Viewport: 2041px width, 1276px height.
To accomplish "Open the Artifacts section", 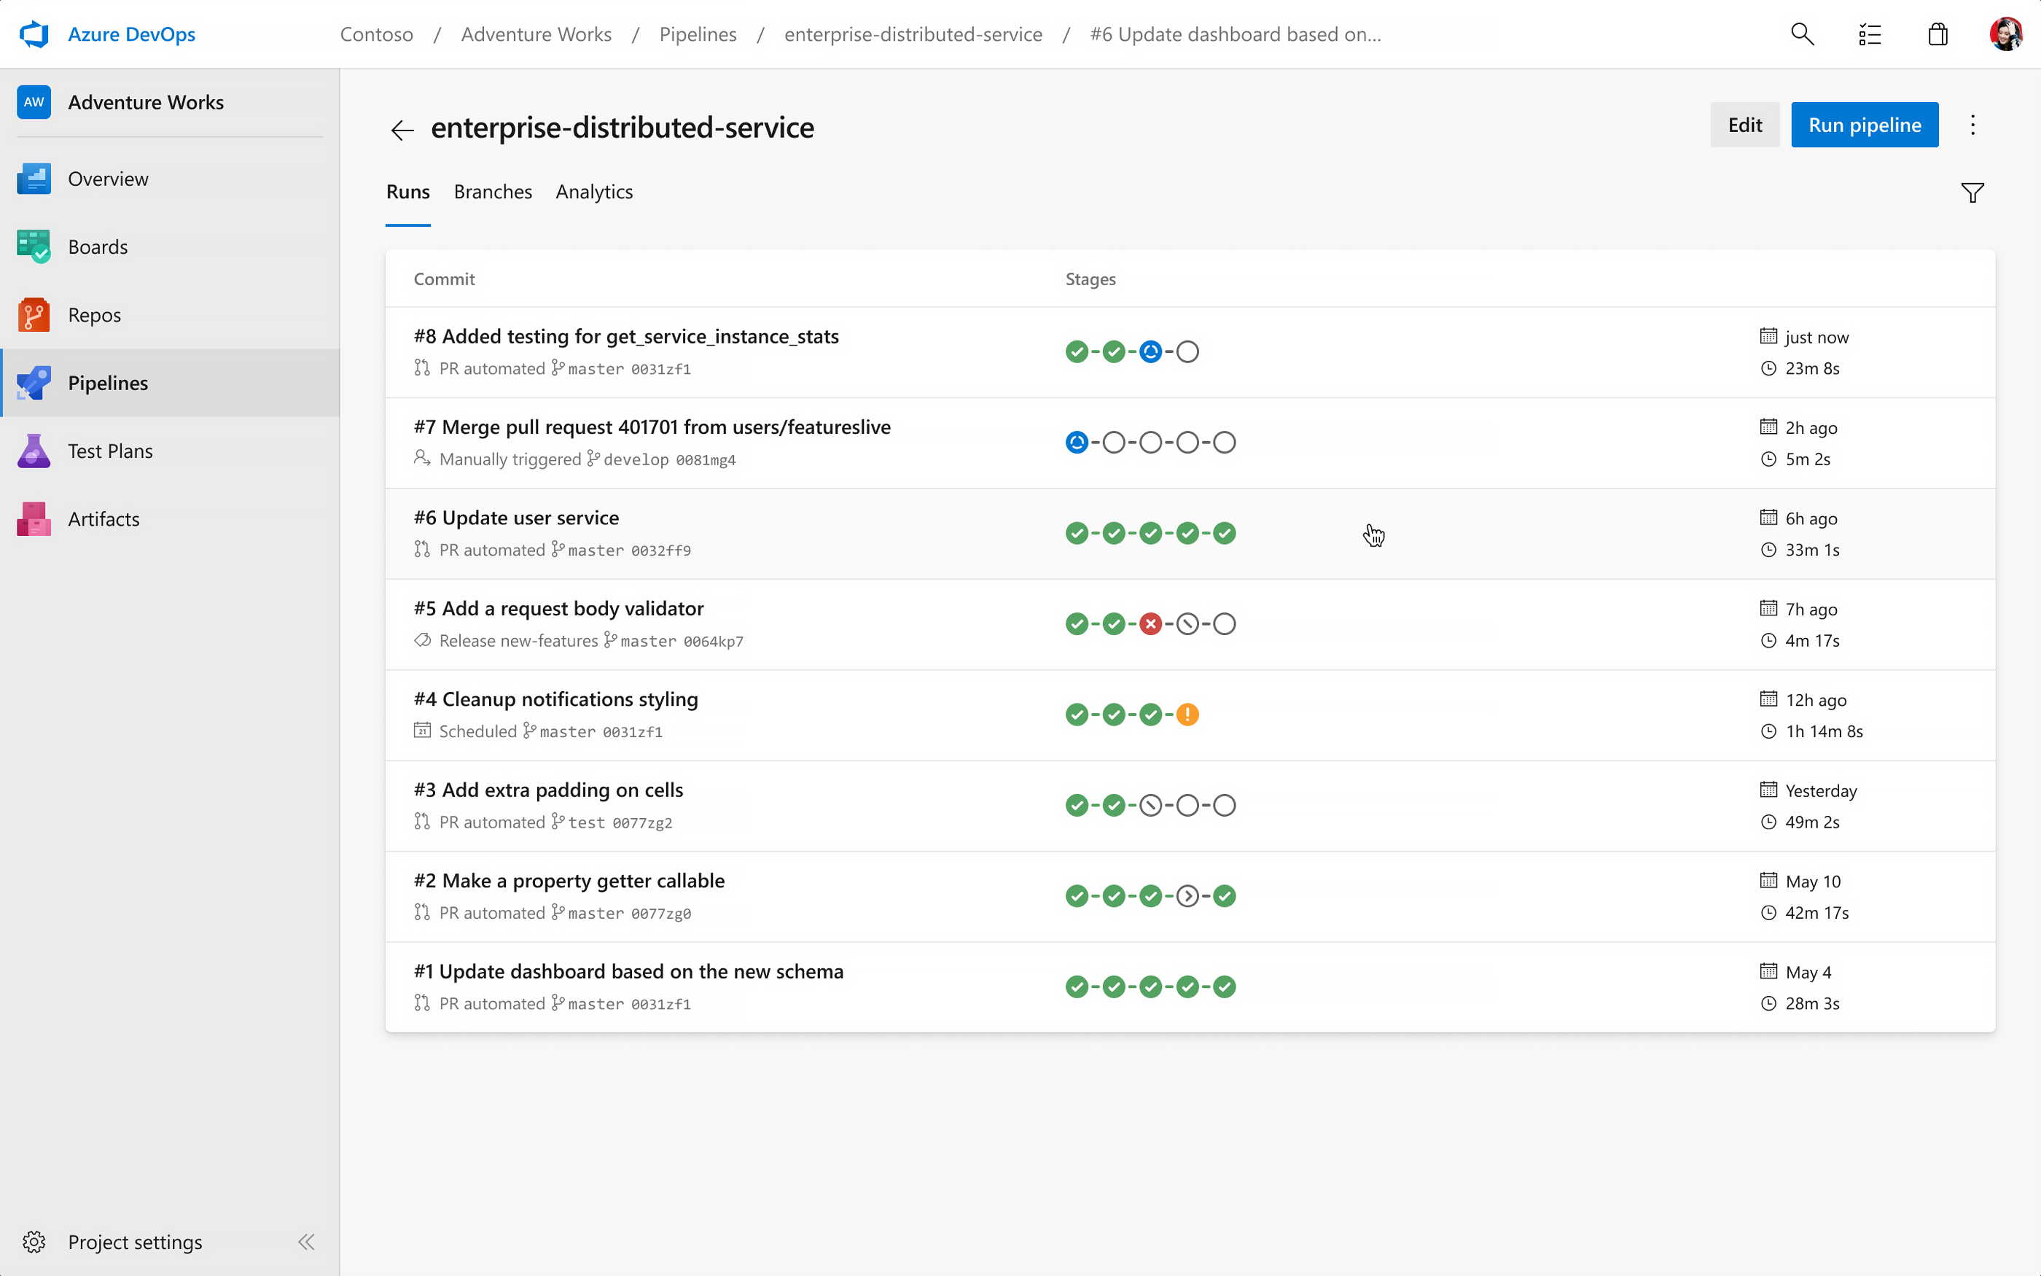I will point(103,519).
